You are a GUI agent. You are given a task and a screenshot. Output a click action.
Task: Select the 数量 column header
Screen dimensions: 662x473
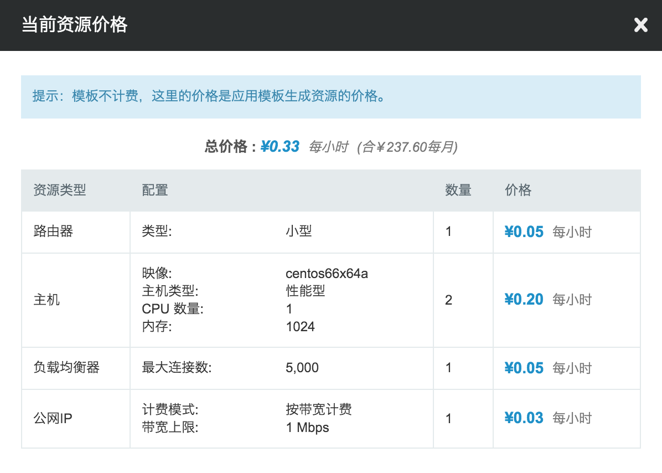pyautogui.click(x=458, y=191)
